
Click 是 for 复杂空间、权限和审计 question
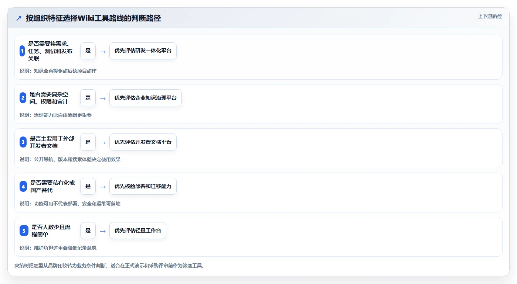88,98
